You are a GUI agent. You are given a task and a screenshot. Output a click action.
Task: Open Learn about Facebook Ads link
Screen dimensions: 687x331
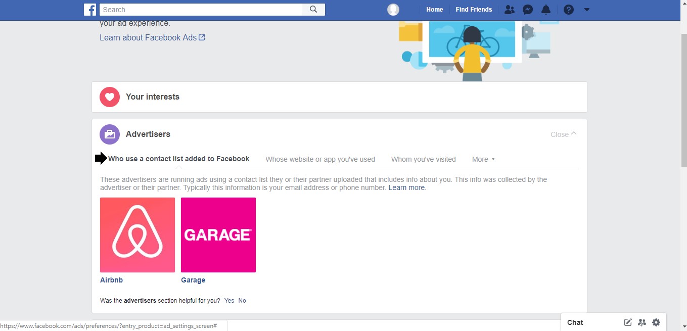click(x=152, y=37)
